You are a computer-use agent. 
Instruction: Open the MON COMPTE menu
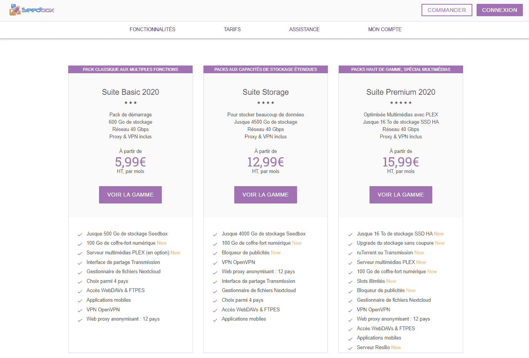[x=385, y=29]
